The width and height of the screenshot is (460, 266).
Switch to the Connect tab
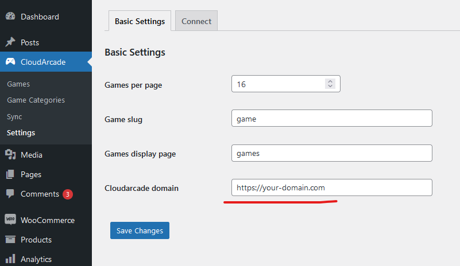click(196, 21)
